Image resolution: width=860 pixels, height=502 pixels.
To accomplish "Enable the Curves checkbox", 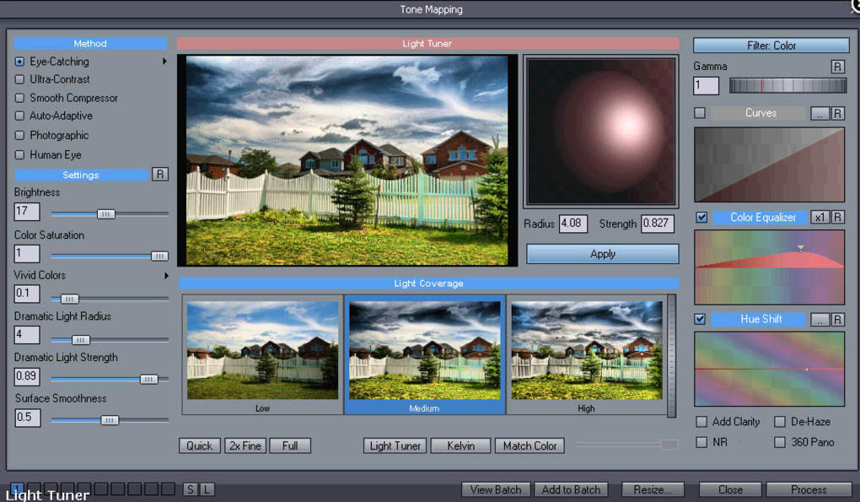I will (x=700, y=113).
